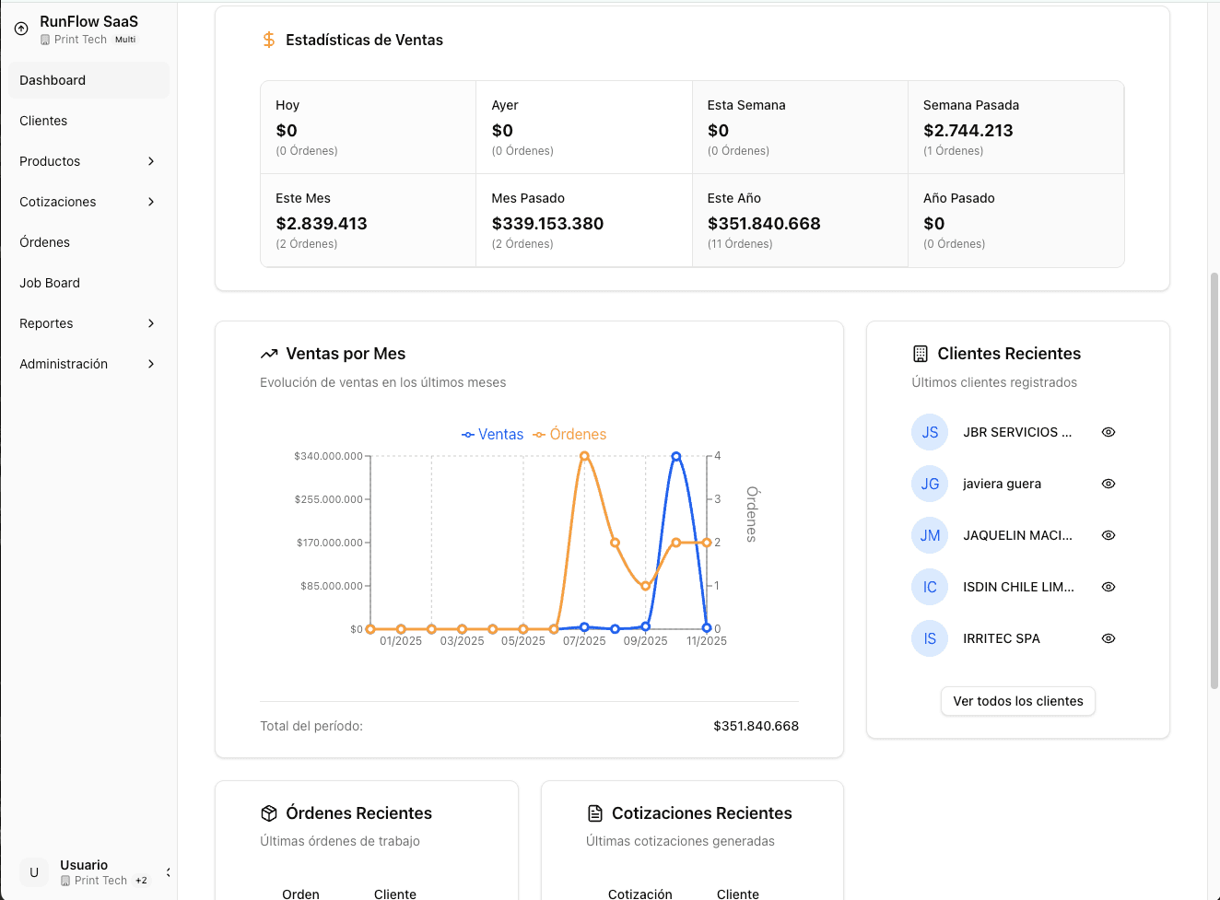Toggle the Ventas series in chart legend
The image size is (1220, 900).
click(493, 435)
